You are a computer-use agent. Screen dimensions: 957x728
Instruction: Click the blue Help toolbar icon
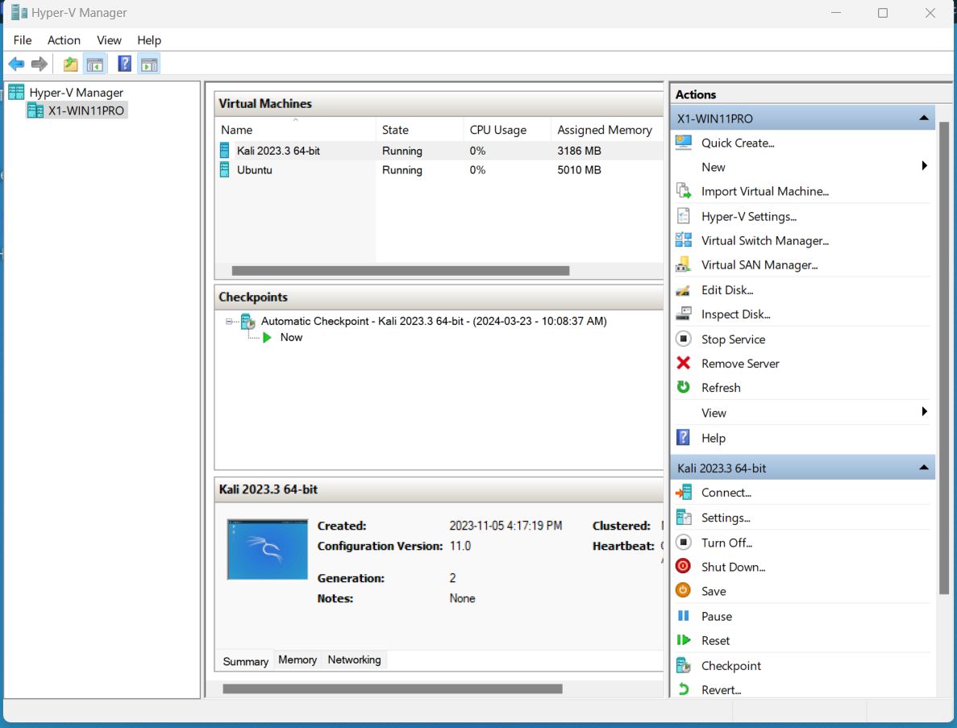[124, 64]
